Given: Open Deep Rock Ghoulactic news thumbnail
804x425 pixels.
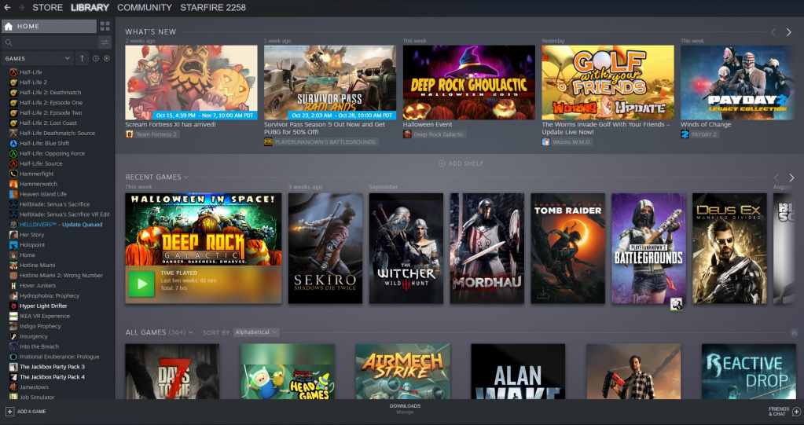Looking at the screenshot, I should point(469,82).
